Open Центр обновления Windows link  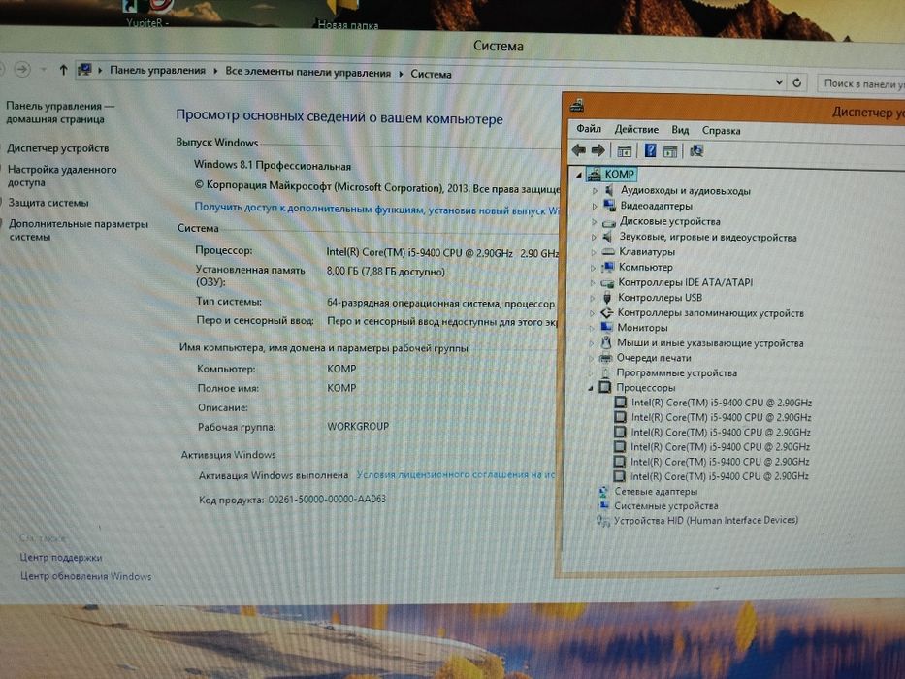85,576
